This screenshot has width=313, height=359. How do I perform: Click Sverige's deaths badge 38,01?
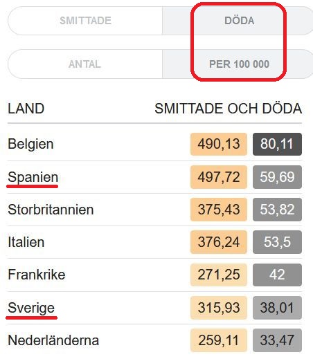[277, 308]
